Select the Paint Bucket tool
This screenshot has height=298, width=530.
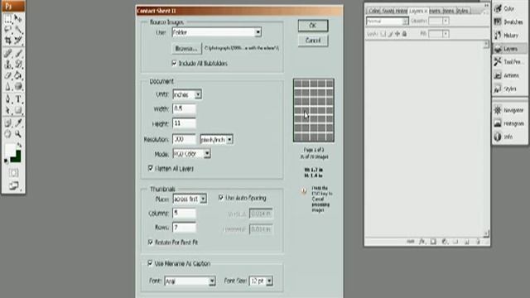[x=18, y=75]
